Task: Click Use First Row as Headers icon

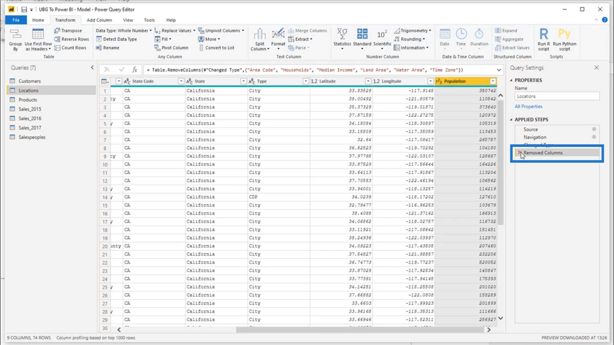Action: click(x=38, y=34)
